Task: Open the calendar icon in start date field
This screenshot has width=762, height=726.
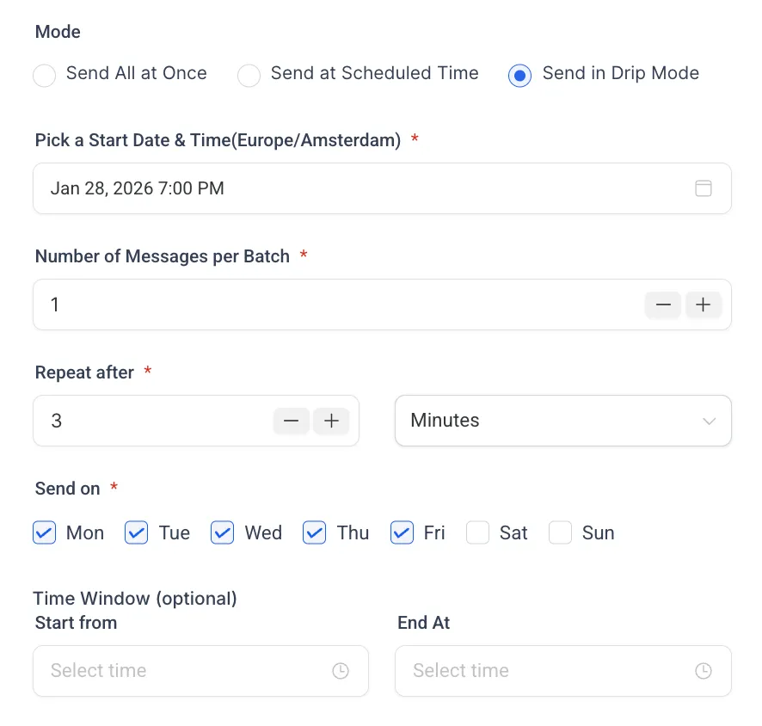Action: (704, 188)
